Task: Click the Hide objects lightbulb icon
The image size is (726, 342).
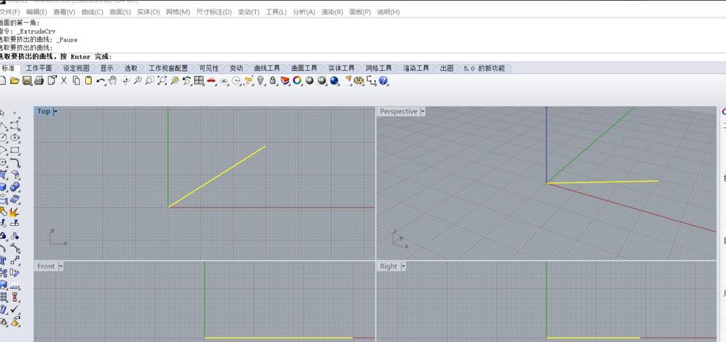Action: click(x=261, y=80)
